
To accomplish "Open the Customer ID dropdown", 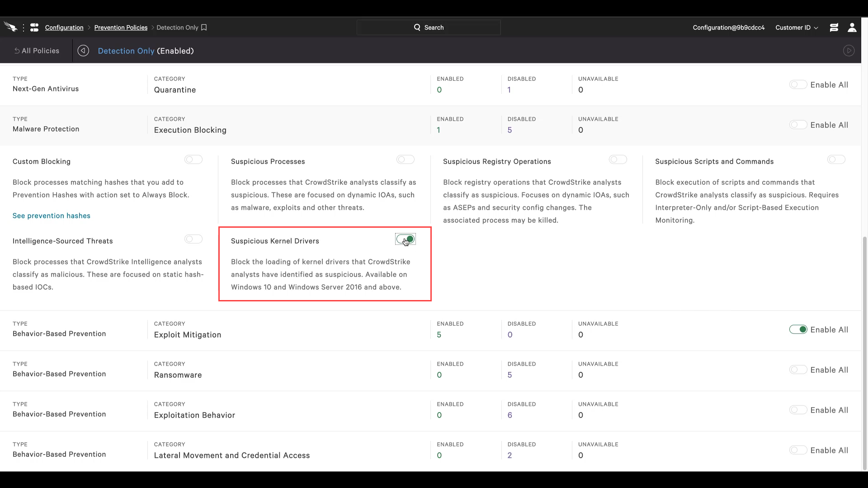I will [x=797, y=28].
